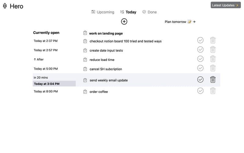The image size is (244, 153).
Task: Select the '↑ After' time label
Action: pyautogui.click(x=39, y=60)
